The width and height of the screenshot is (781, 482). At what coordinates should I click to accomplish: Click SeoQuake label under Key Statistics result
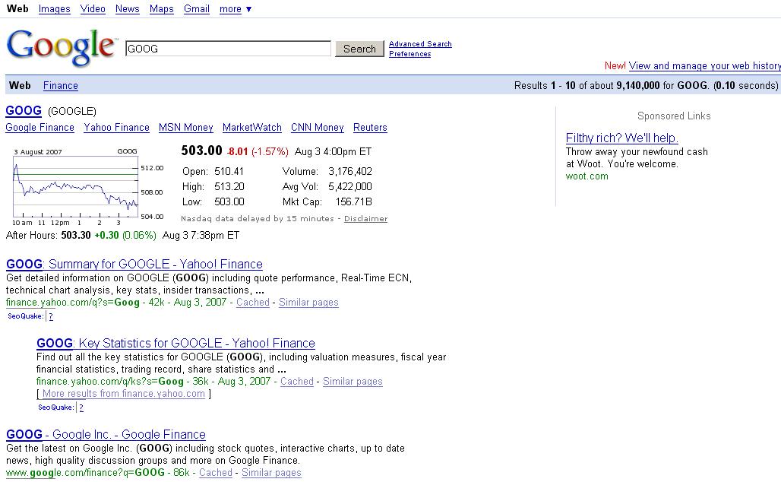[55, 407]
